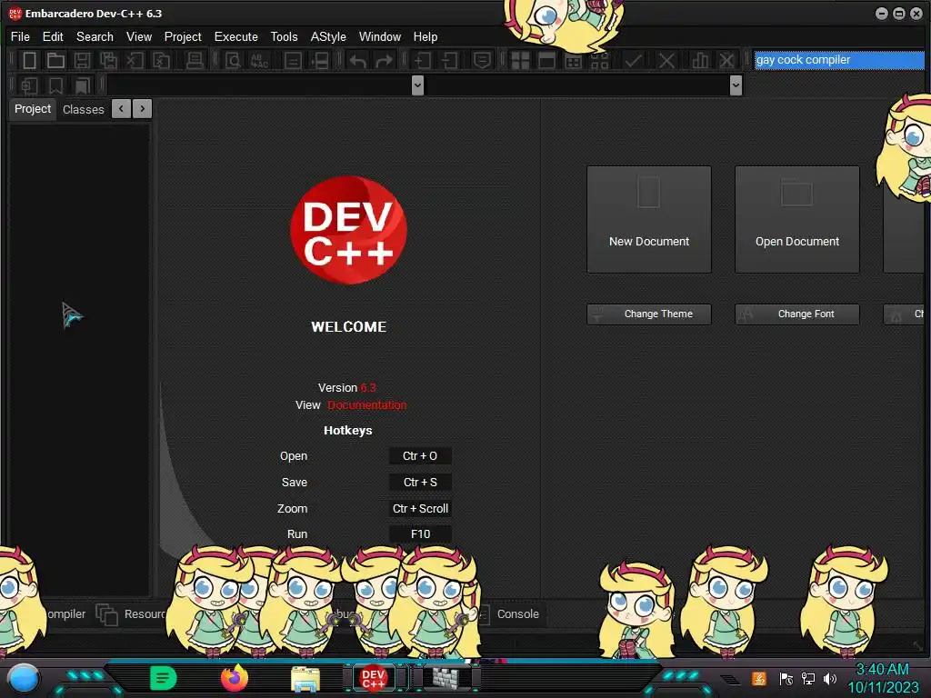
Task: Click the Open file folder icon
Action: (x=55, y=61)
